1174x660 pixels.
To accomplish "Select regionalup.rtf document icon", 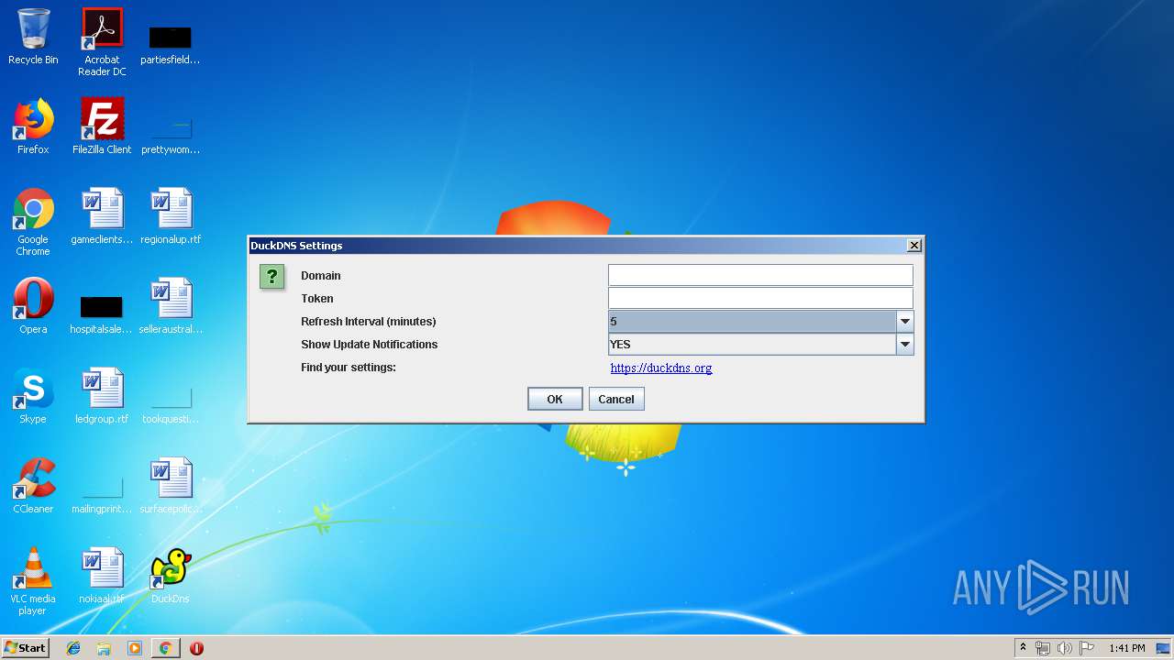I will click(x=171, y=216).
